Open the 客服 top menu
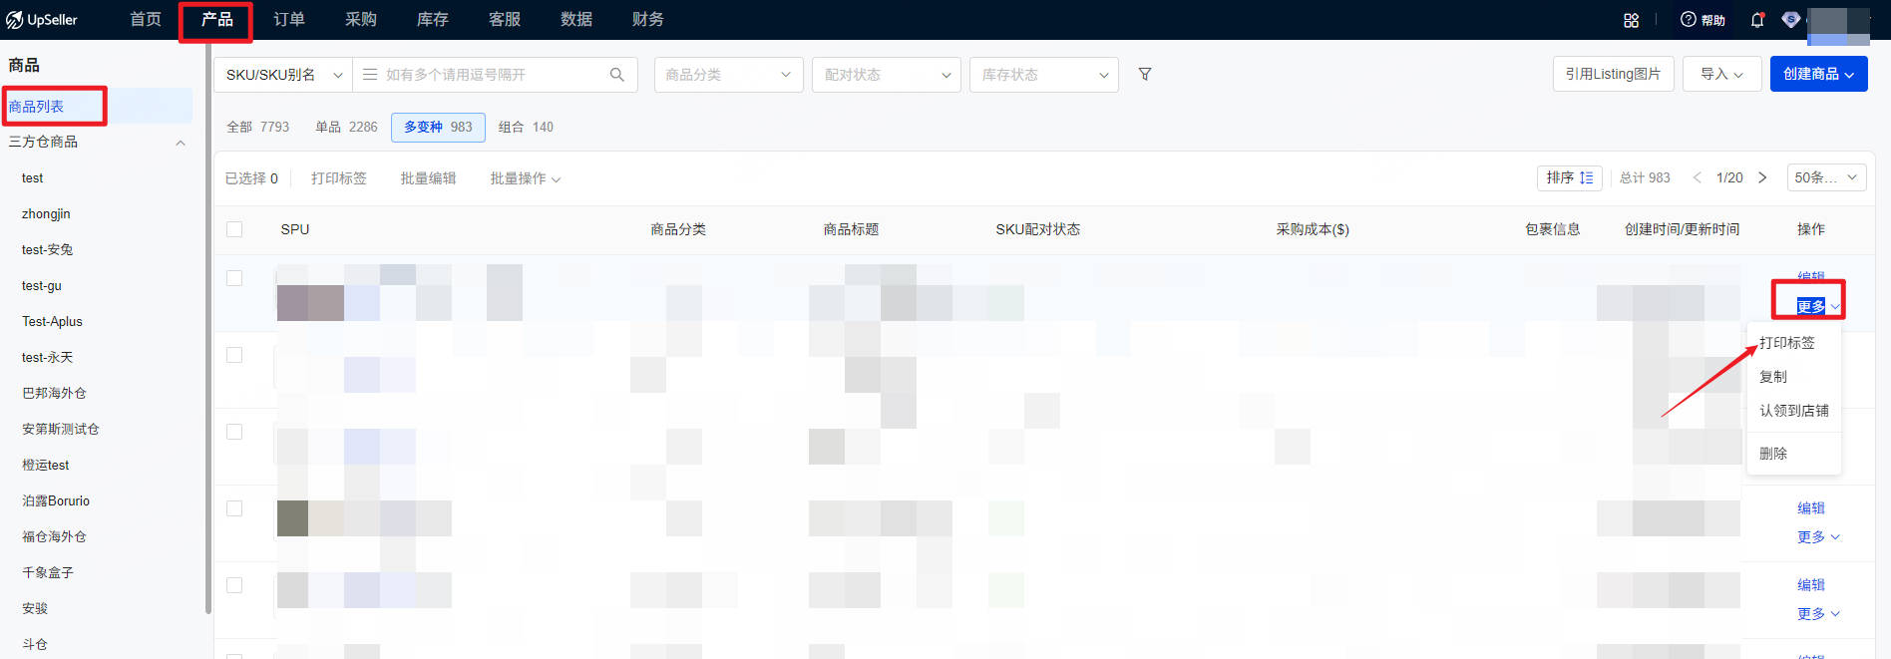 click(x=505, y=19)
